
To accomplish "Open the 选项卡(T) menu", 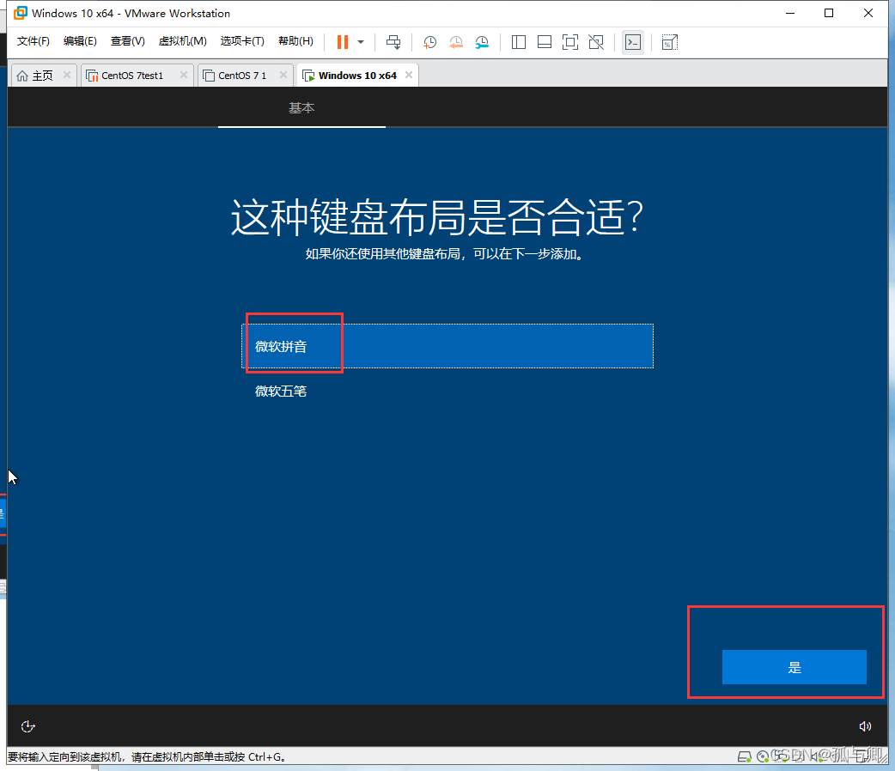I will pos(242,41).
